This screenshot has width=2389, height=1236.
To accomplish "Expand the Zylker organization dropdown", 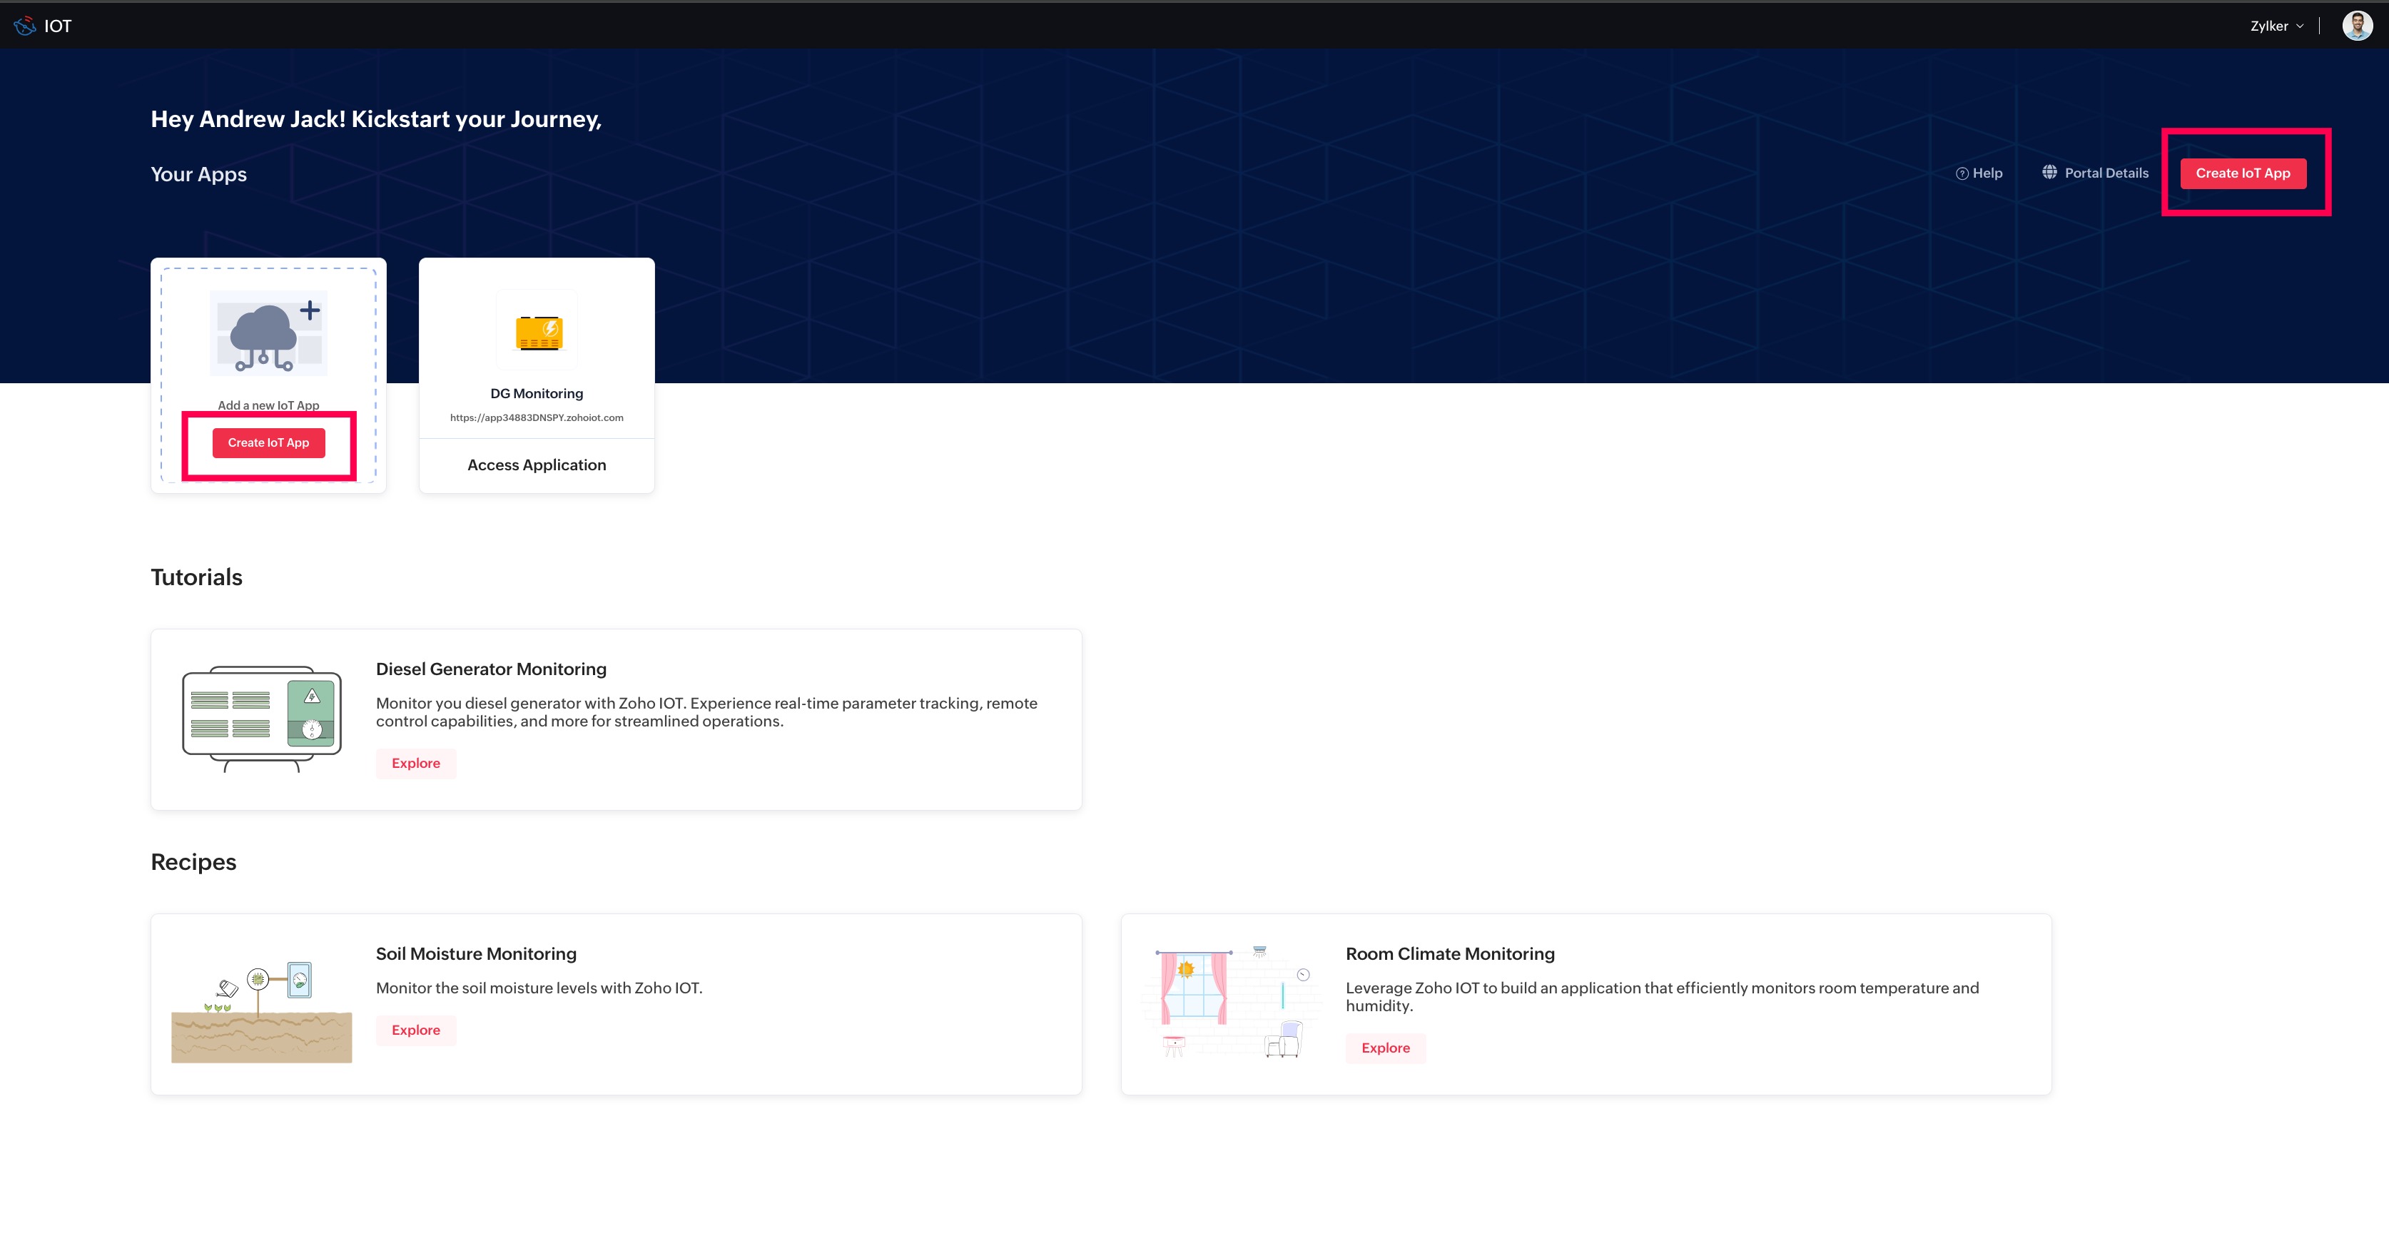I will [x=2277, y=26].
